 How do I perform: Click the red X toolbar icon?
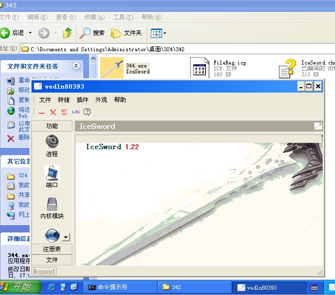53,112
